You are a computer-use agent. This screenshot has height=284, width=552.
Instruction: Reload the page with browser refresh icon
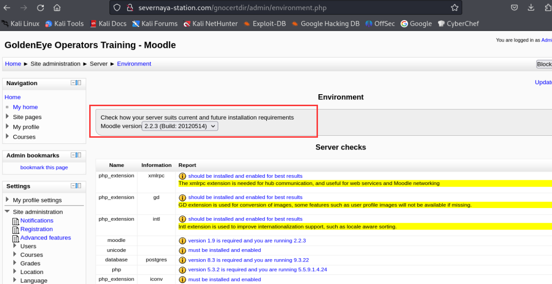pyautogui.click(x=40, y=8)
